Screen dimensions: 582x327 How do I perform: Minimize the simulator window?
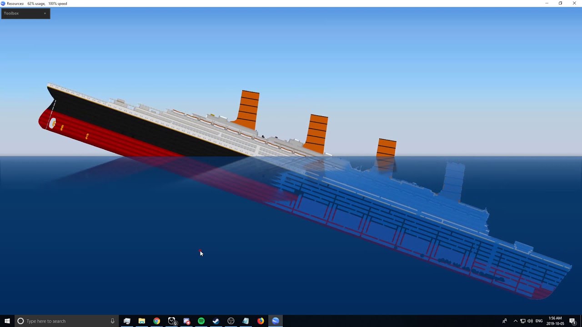[547, 3]
